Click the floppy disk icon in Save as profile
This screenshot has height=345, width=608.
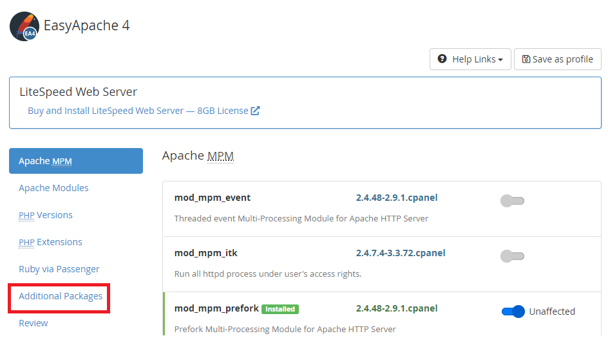coord(526,59)
